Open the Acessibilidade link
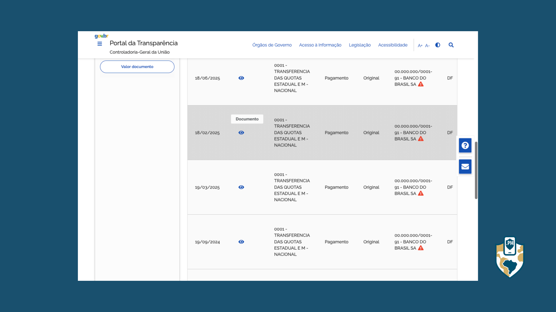 coord(393,45)
